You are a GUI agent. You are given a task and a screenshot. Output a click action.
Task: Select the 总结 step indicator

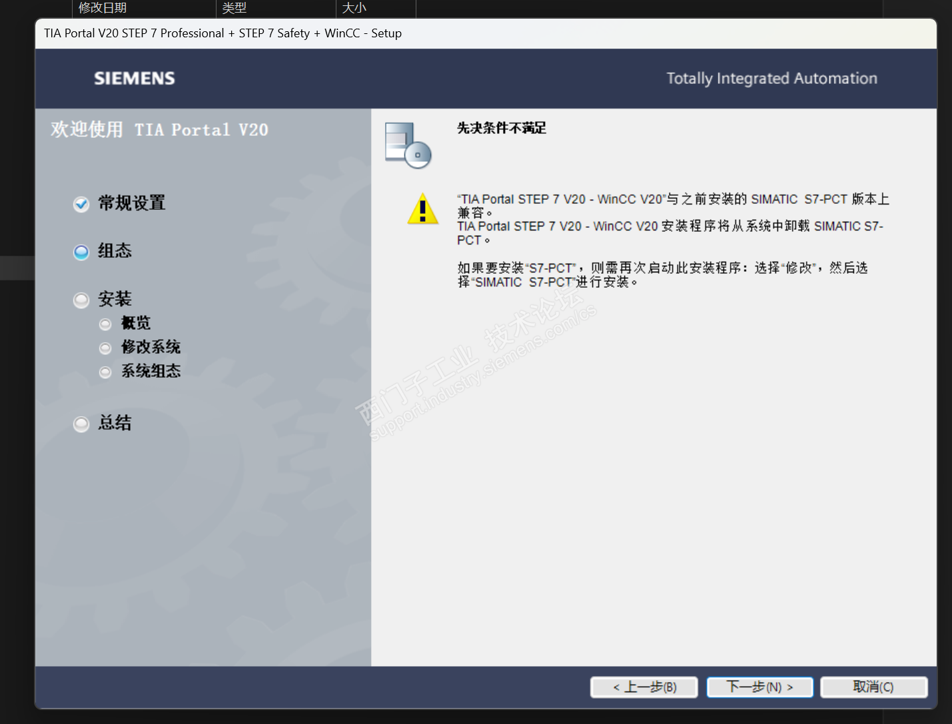click(81, 424)
